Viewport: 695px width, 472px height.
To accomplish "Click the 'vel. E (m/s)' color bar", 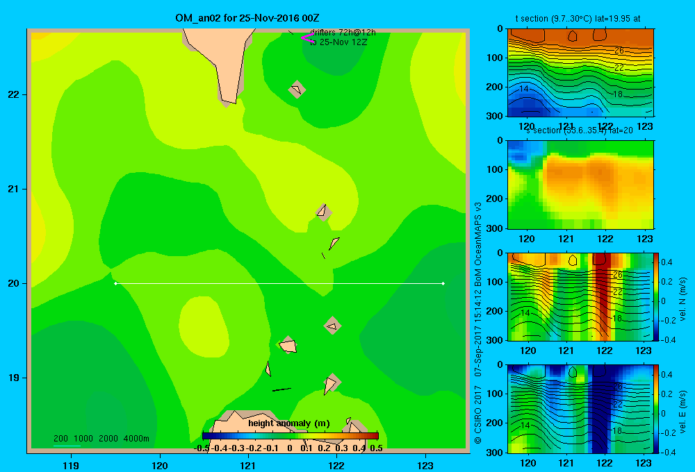I will pos(657,408).
